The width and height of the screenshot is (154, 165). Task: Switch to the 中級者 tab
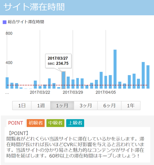click(55, 123)
